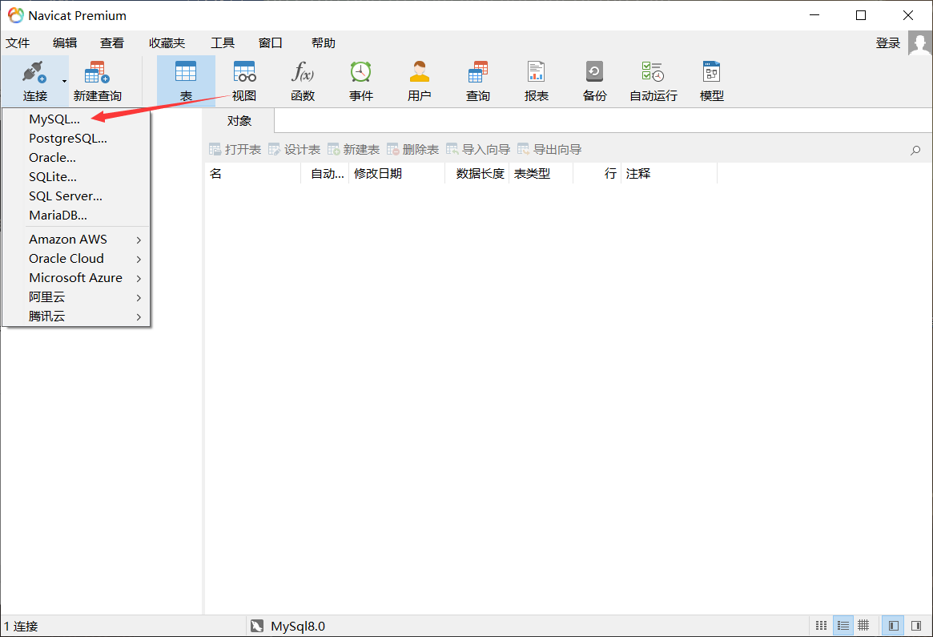
Task: Open the Function f(x) toolbar icon
Action: tap(302, 81)
